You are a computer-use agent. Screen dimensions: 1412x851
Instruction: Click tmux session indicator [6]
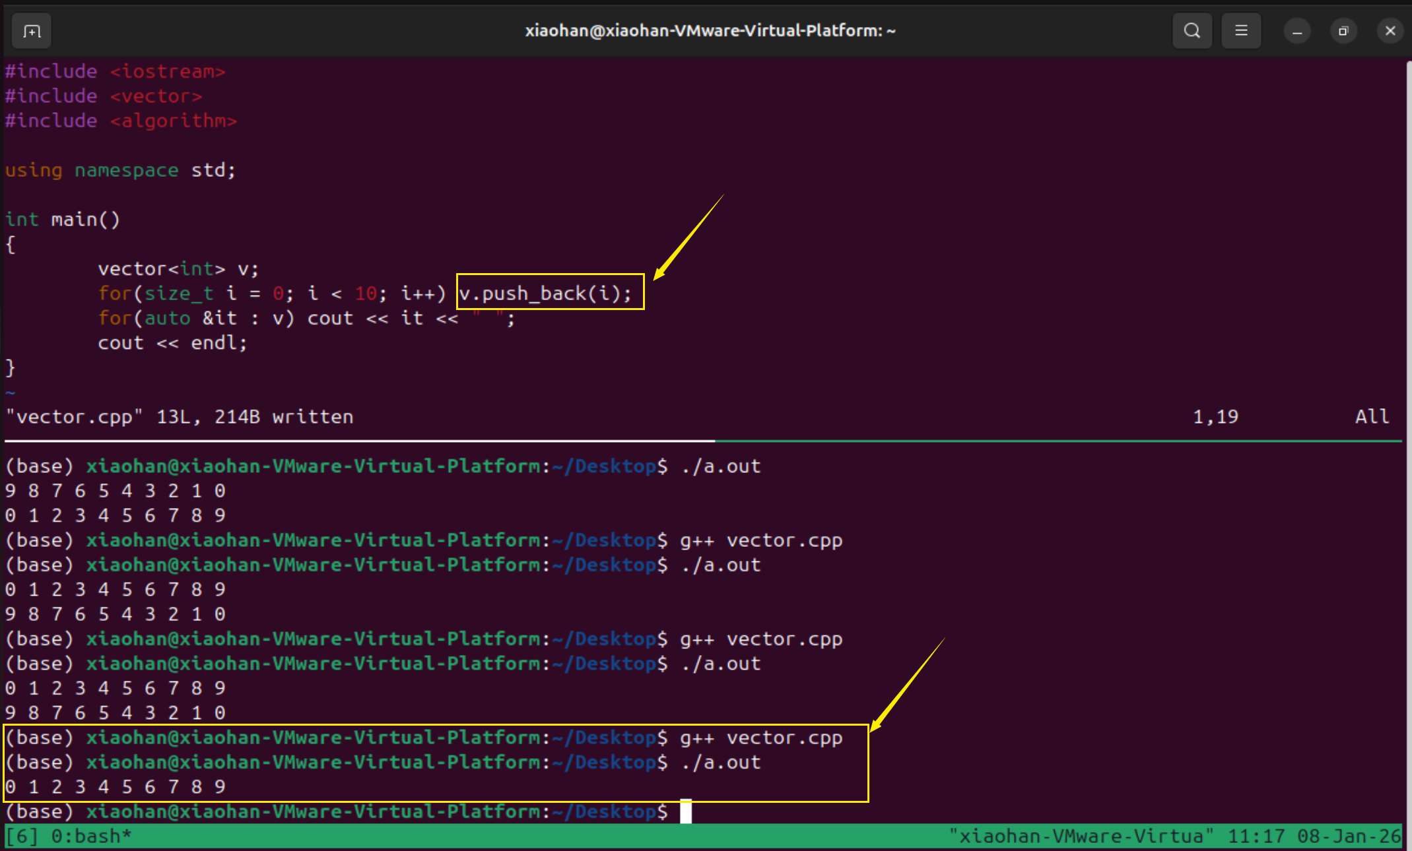pos(22,836)
